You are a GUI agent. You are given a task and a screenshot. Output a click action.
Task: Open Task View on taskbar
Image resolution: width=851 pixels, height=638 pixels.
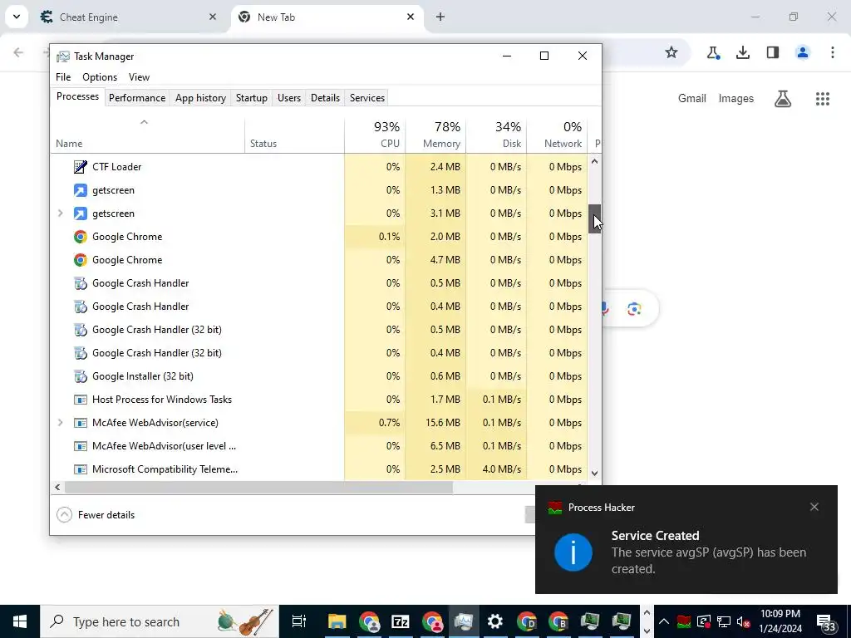(299, 621)
